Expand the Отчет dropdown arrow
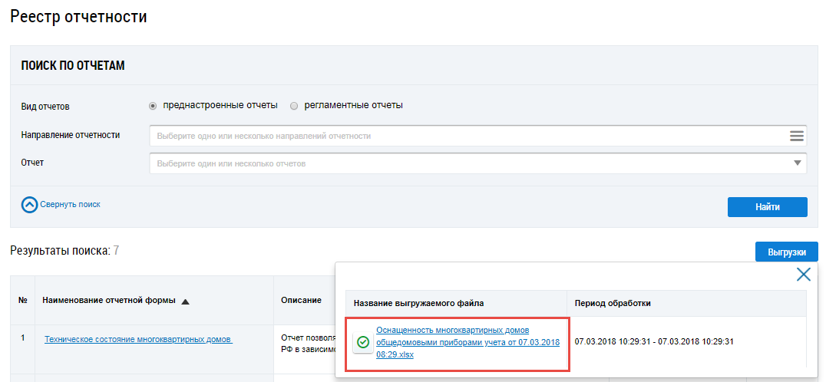The image size is (826, 382). pyautogui.click(x=797, y=163)
